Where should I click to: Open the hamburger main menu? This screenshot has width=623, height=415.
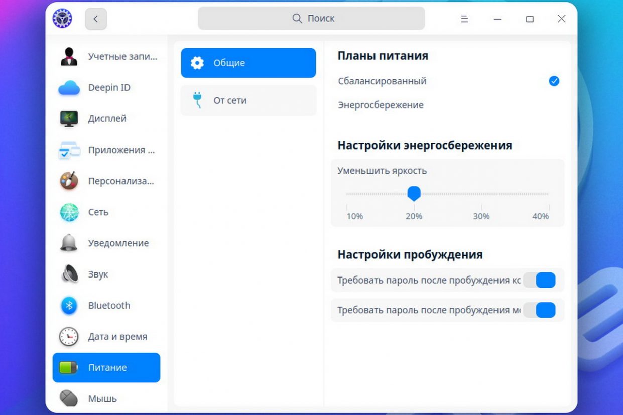pyautogui.click(x=464, y=19)
